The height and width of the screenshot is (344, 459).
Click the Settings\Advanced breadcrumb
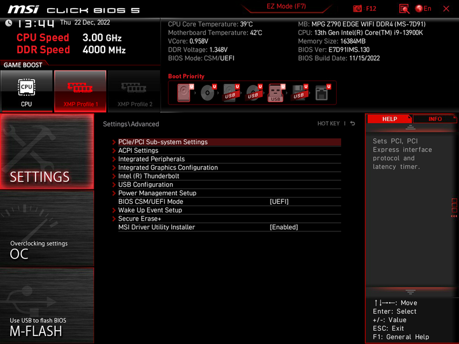pyautogui.click(x=131, y=124)
